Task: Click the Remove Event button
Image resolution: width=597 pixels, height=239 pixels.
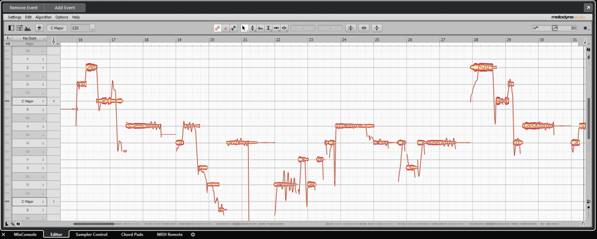Action: click(x=24, y=8)
